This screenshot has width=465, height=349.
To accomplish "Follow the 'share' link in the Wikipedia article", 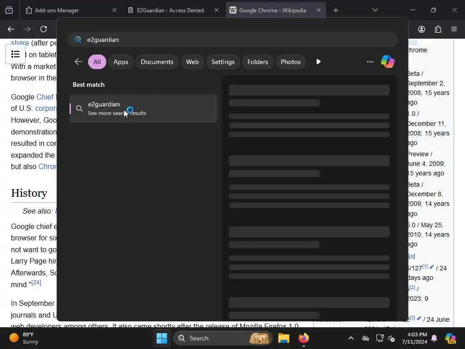I will click(20, 43).
